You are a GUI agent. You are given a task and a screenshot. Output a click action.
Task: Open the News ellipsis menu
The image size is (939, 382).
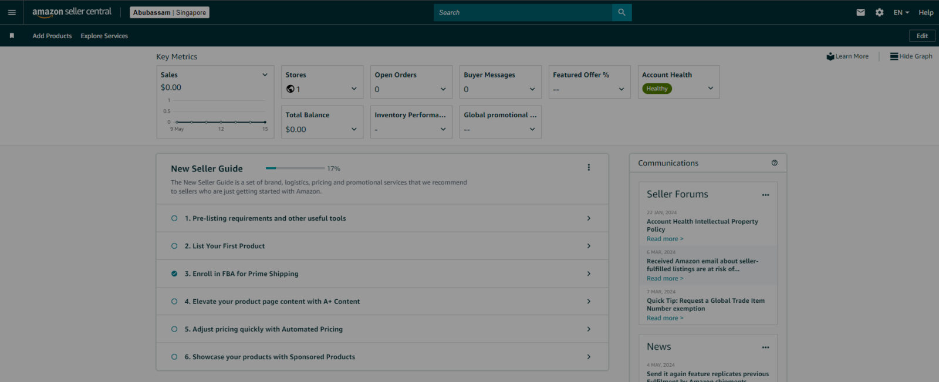(x=765, y=347)
